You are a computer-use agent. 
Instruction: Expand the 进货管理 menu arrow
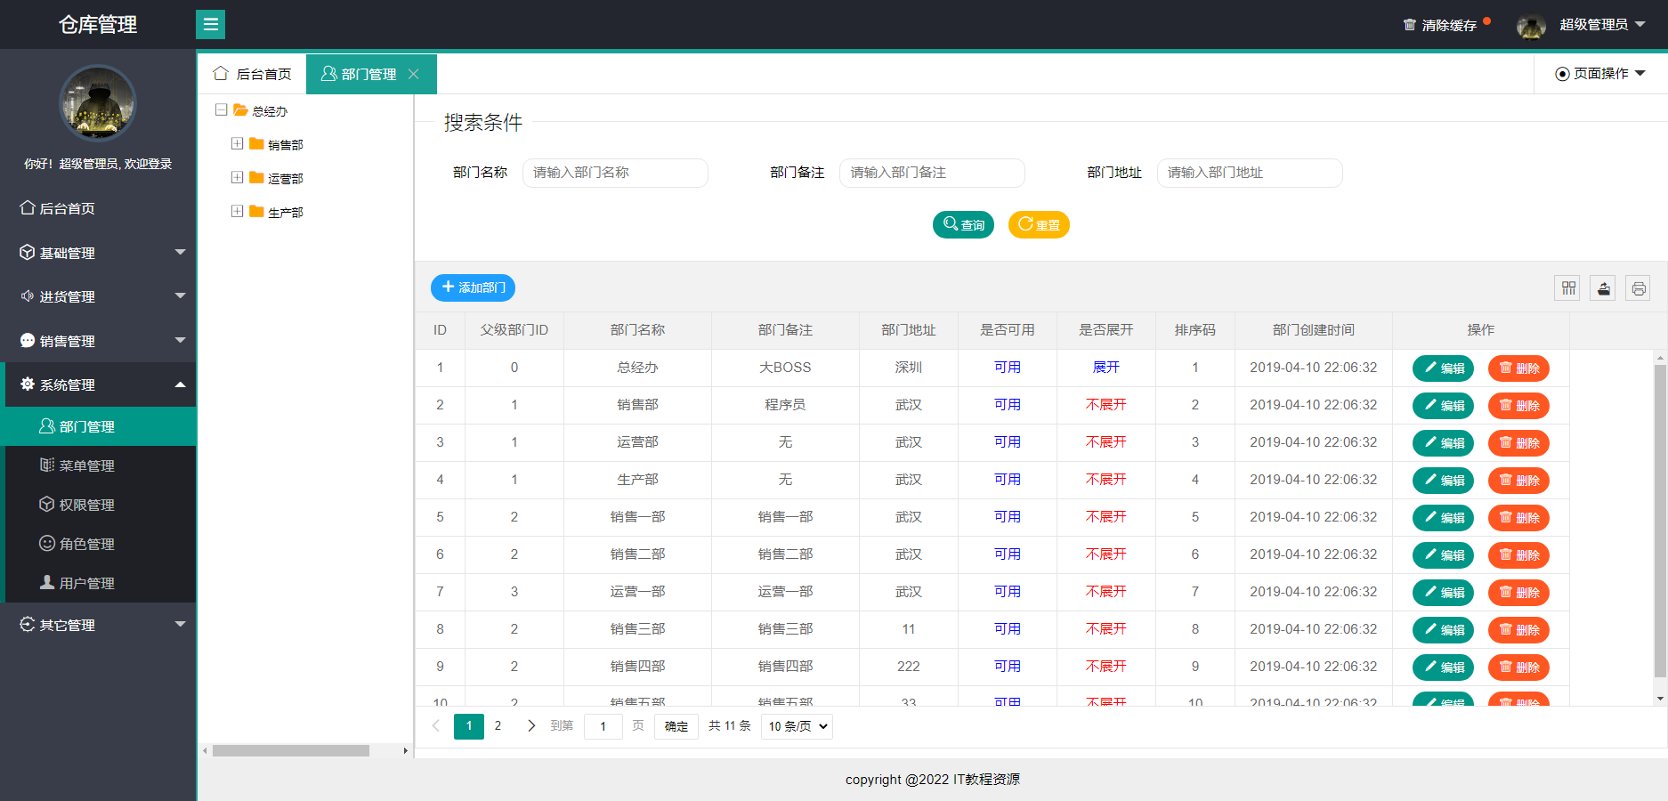click(x=181, y=295)
